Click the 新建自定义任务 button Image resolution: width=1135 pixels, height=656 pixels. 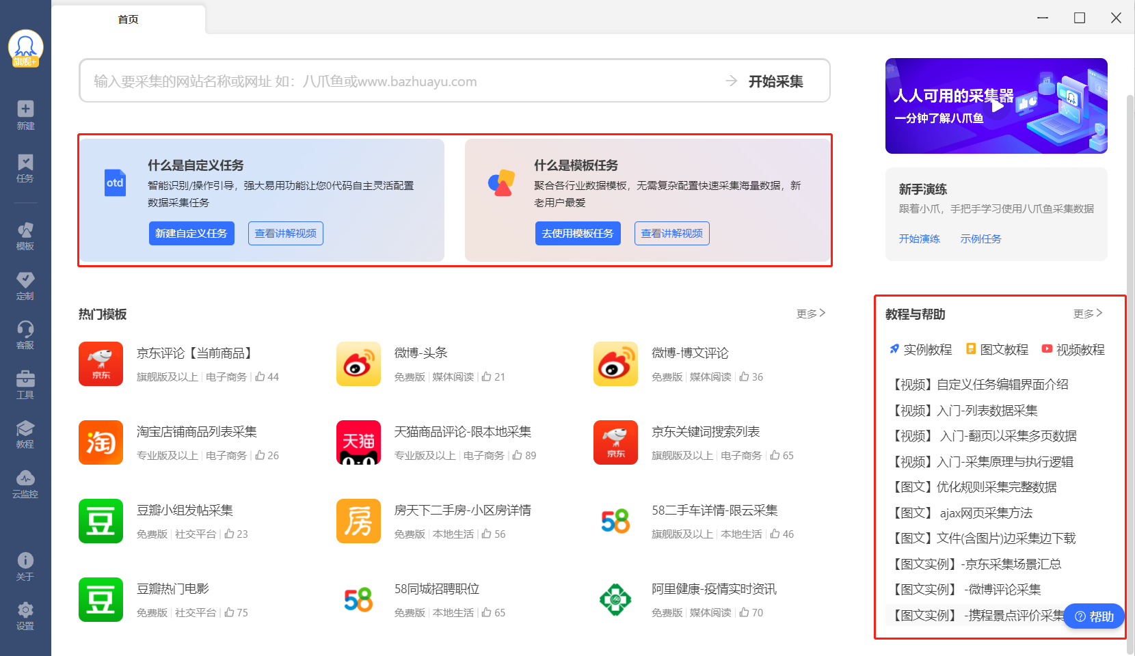[x=191, y=234]
